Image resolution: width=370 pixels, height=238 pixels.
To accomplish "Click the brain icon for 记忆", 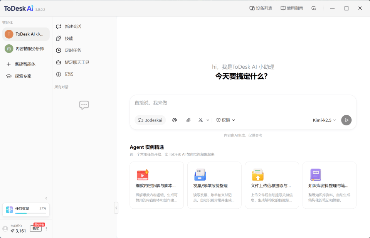I will pyautogui.click(x=59, y=74).
